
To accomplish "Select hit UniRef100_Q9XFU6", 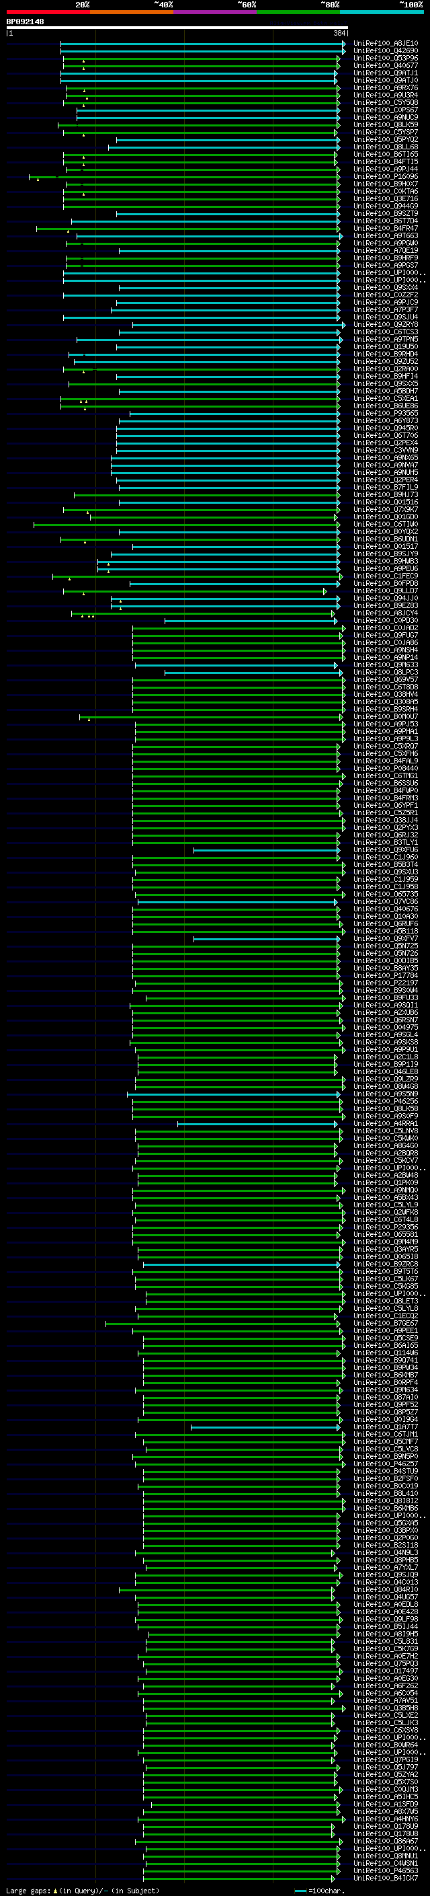I will tap(385, 849).
